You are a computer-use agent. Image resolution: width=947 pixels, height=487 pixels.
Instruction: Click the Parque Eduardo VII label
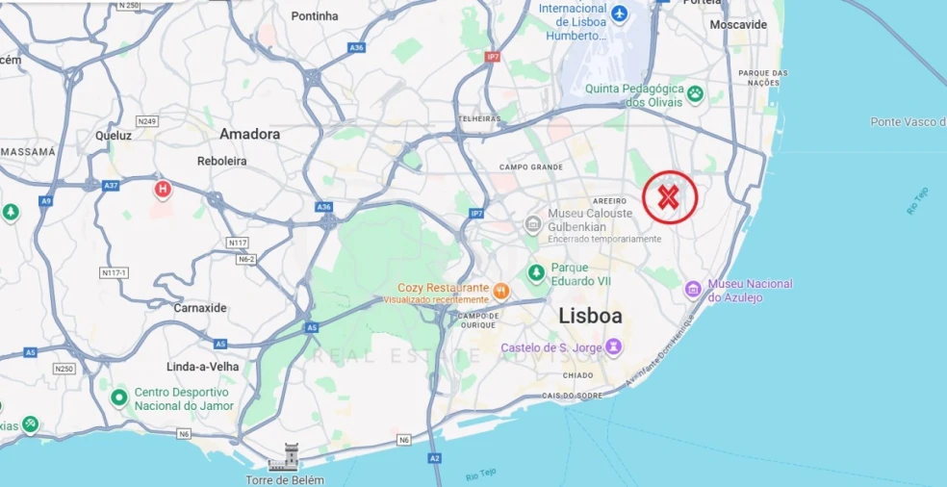tap(581, 274)
